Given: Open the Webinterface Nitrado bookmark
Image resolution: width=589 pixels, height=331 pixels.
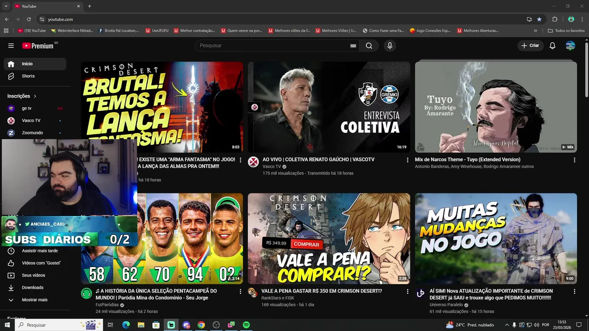Looking at the screenshot, I should pos(72,31).
